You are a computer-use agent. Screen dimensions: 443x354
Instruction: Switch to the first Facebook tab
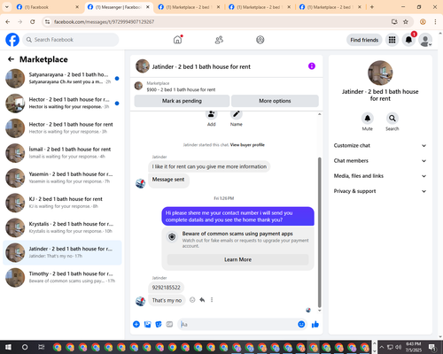47,7
